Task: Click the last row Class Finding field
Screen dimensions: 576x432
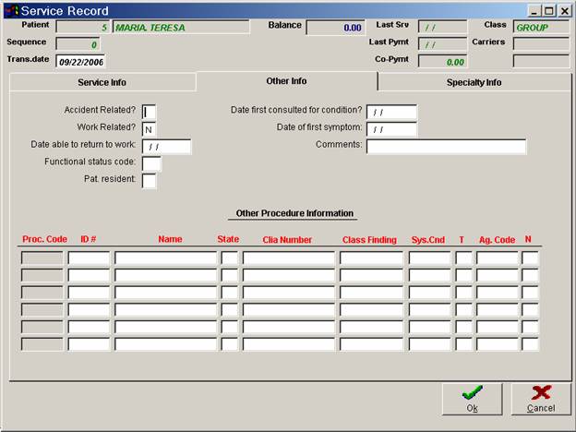Action: click(x=371, y=344)
